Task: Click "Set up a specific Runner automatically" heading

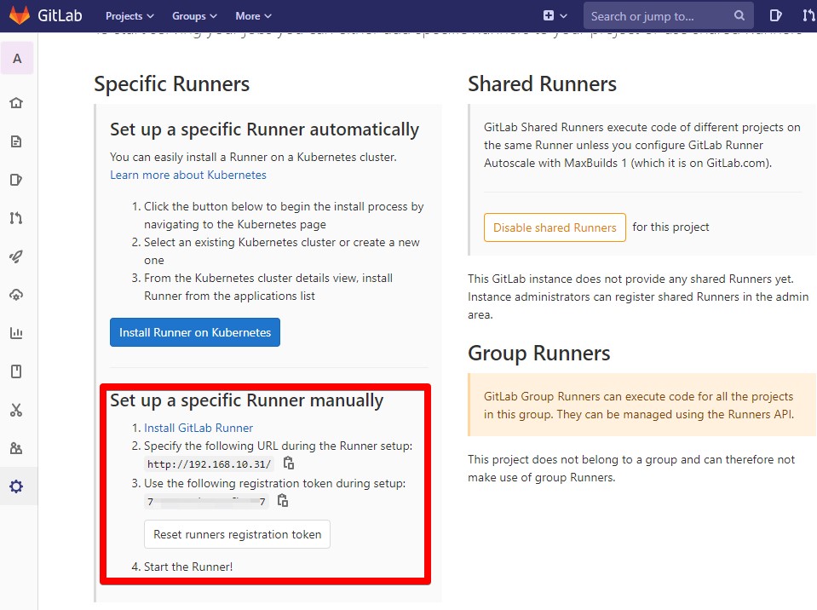Action: 265,129
